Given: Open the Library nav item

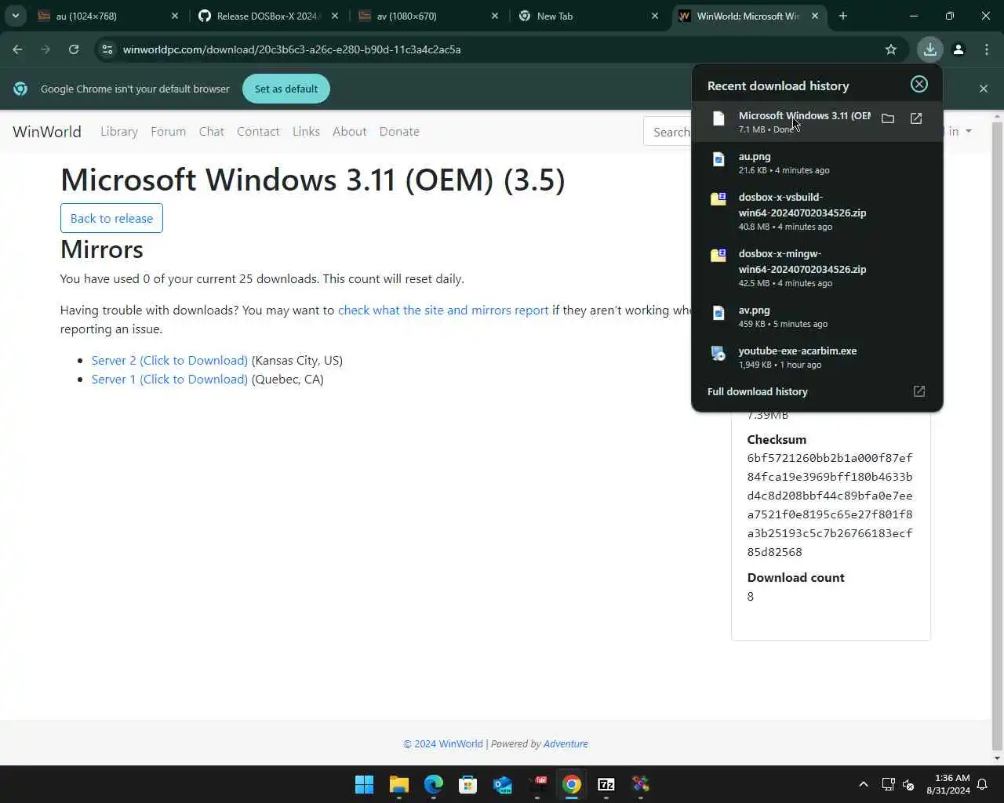Looking at the screenshot, I should (x=119, y=132).
